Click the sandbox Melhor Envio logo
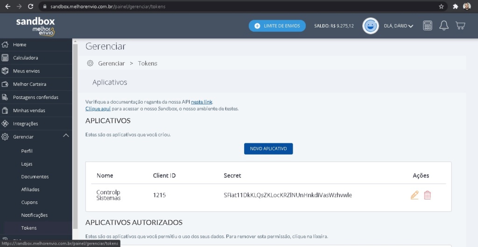478x247 pixels. click(35, 26)
